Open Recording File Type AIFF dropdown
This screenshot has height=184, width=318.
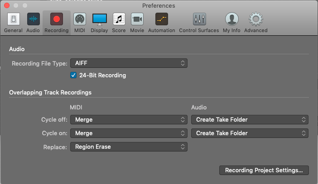(x=129, y=63)
